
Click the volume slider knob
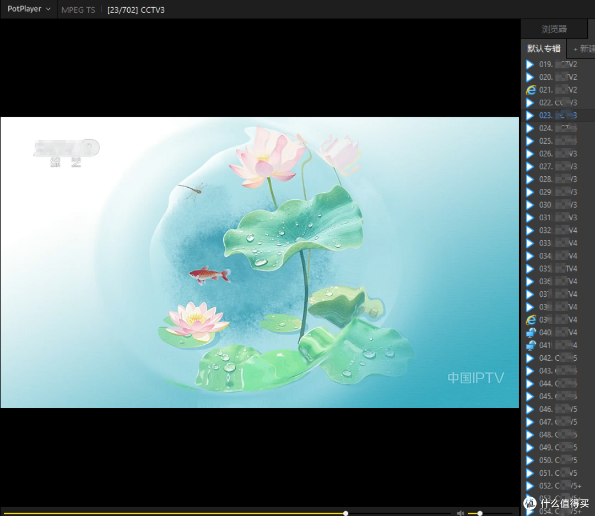click(480, 513)
